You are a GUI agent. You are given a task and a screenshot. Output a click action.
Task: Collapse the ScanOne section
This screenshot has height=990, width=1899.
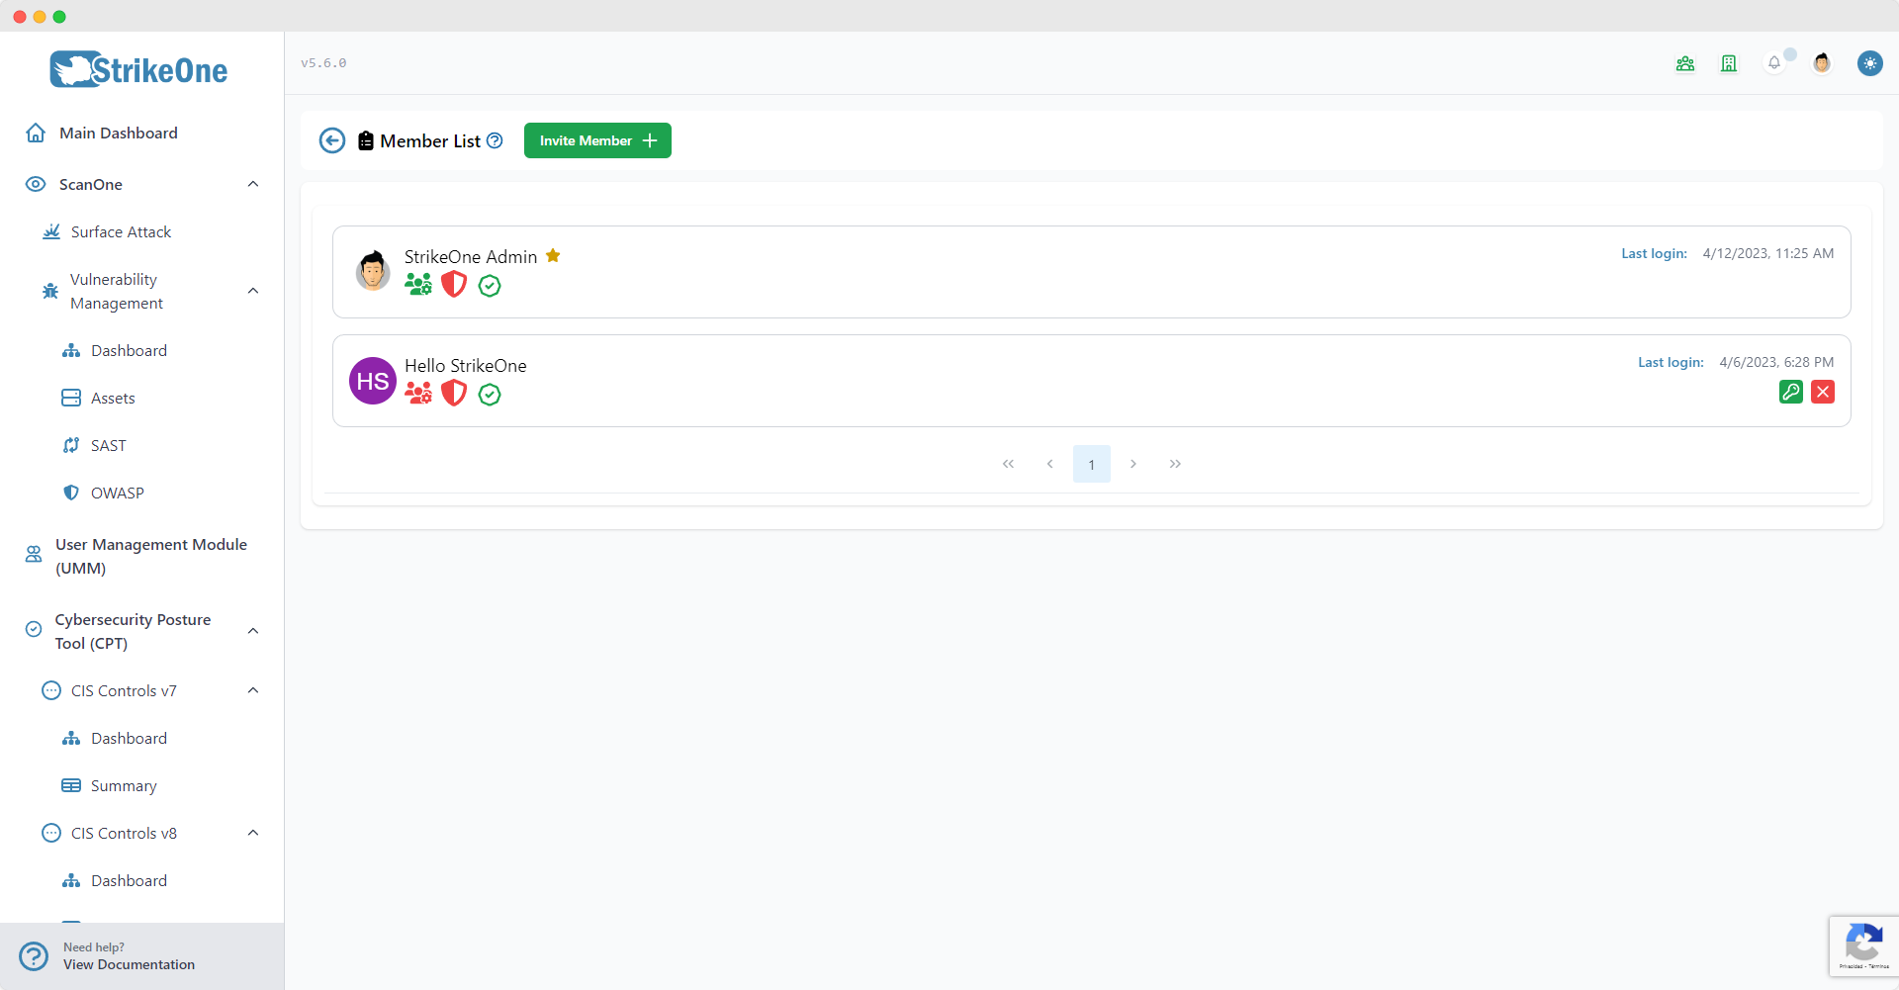coord(252,184)
